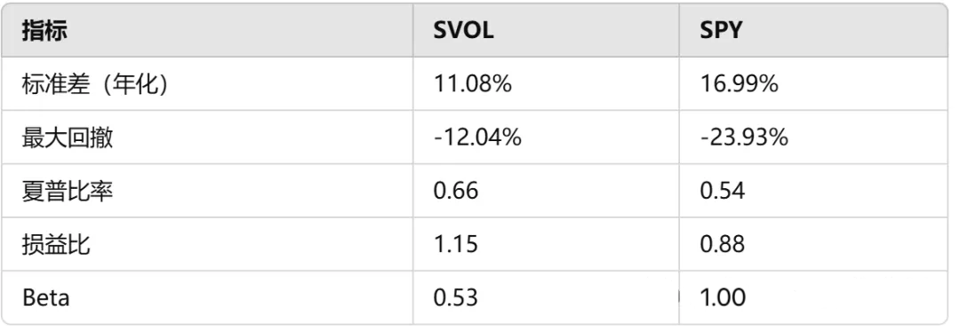Click the percent sign in 16.99%
This screenshot has height=330, width=960.
769,84
